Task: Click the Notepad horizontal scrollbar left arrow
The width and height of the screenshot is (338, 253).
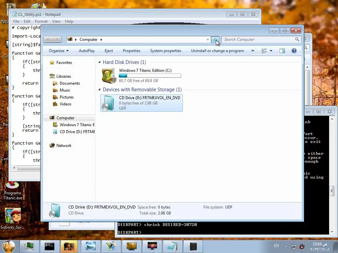Action: tap(14, 168)
